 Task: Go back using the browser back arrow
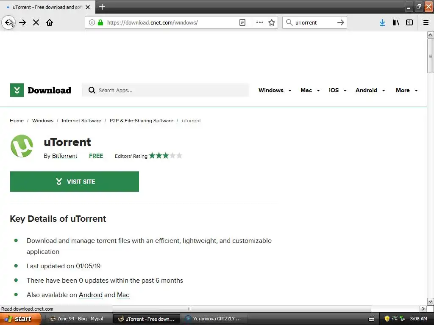8,22
